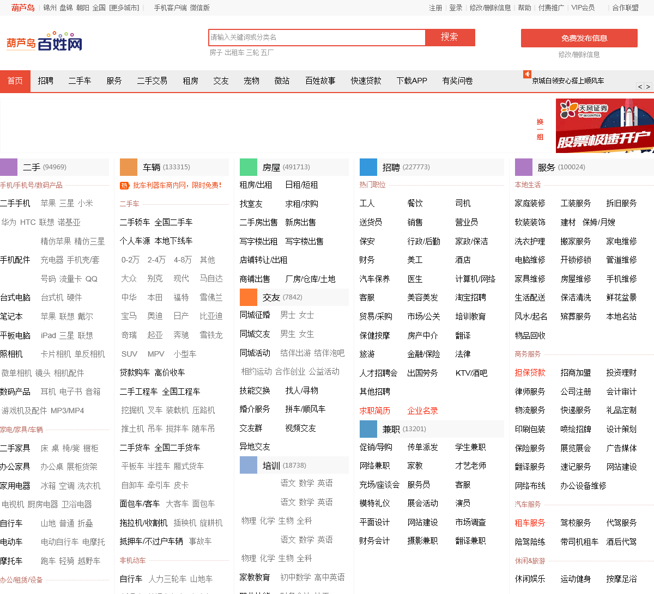Image resolution: width=654 pixels, height=594 pixels.
Task: Click 换一组 to refresh the ads
Action: pyautogui.click(x=540, y=130)
